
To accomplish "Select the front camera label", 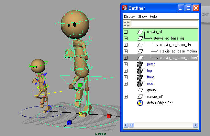I will pyautogui.click(x=150, y=77).
